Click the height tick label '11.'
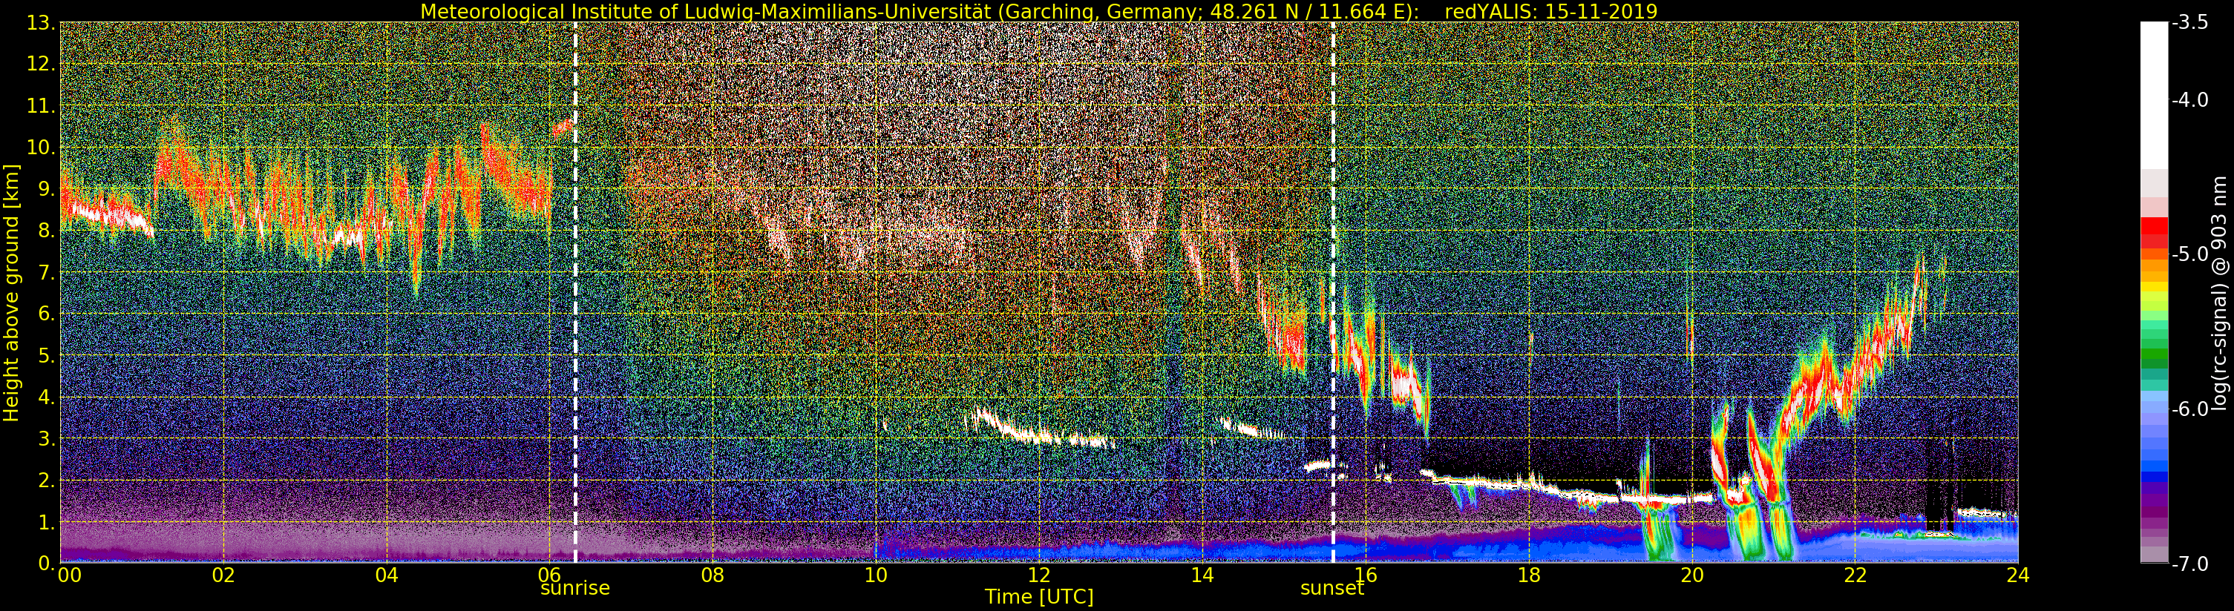The image size is (2234, 611). point(42,106)
